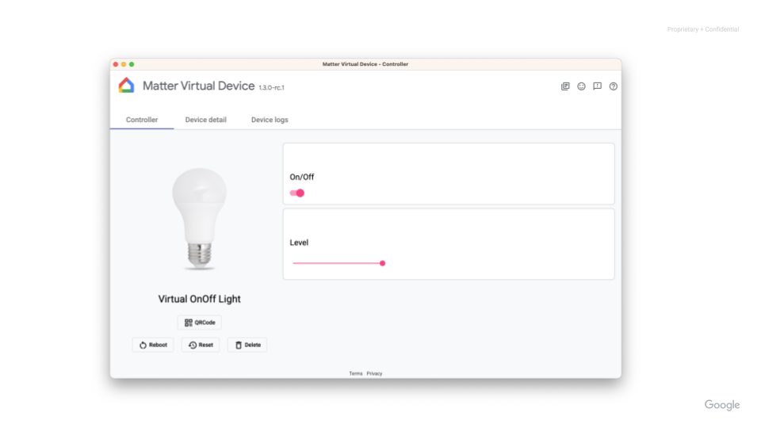
Task: Toggle the On/Off switch
Action: pyautogui.click(x=297, y=193)
